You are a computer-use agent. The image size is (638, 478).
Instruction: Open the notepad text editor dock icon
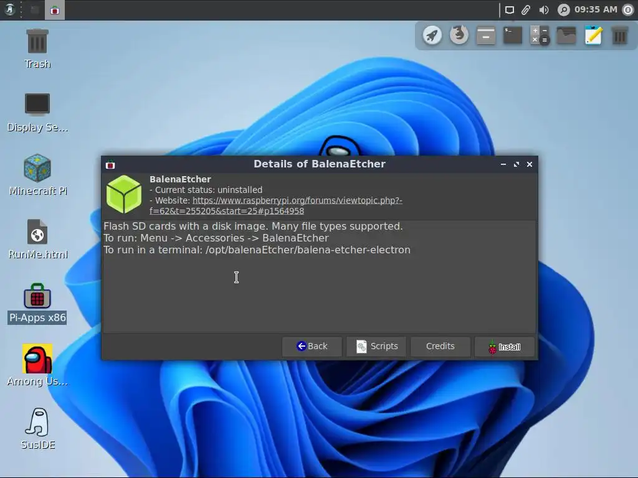(593, 35)
